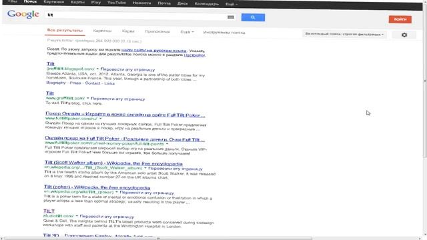
Task: Click the red Войти sign-in button
Action: tap(400, 19)
